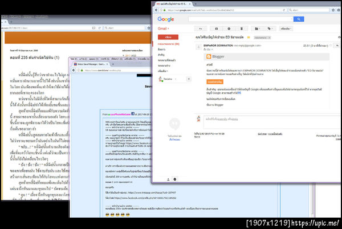The height and width of the screenshot is (229, 342).
Task: Click the blue link in Google account paragraph
Action: (239, 93)
